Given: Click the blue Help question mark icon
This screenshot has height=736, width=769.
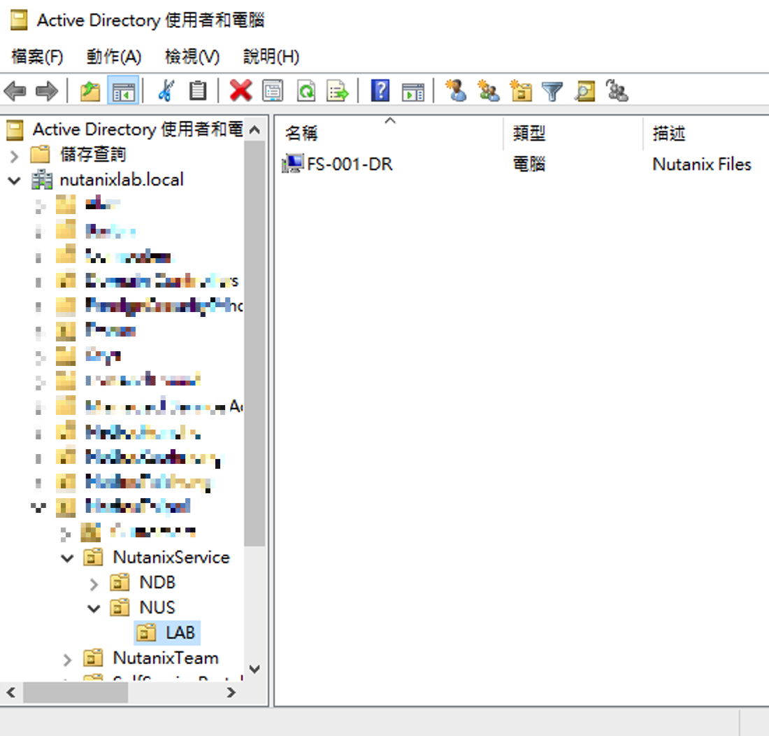Looking at the screenshot, I should (380, 91).
